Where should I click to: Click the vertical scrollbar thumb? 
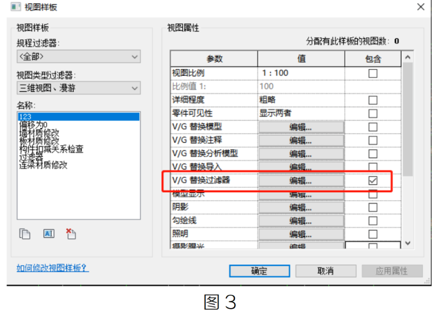point(408,119)
